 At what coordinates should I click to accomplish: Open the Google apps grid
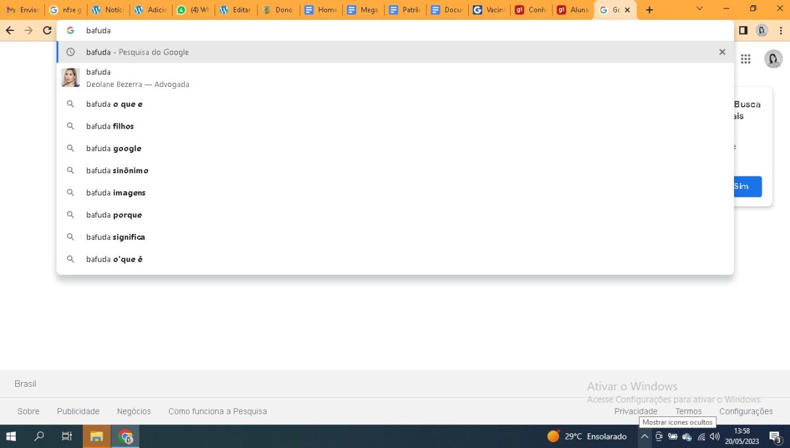745,59
